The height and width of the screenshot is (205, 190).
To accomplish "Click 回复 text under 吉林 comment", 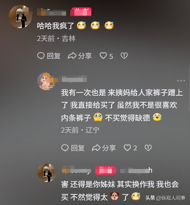I will click(54, 56).
